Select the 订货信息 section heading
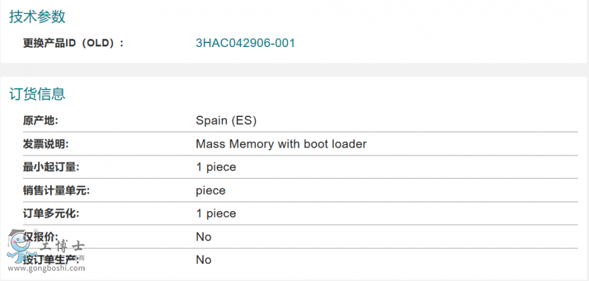Viewport: 589px width, 281px height. point(37,94)
